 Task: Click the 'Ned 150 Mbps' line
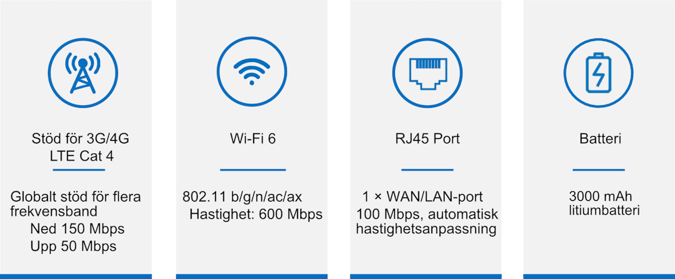click(x=77, y=228)
